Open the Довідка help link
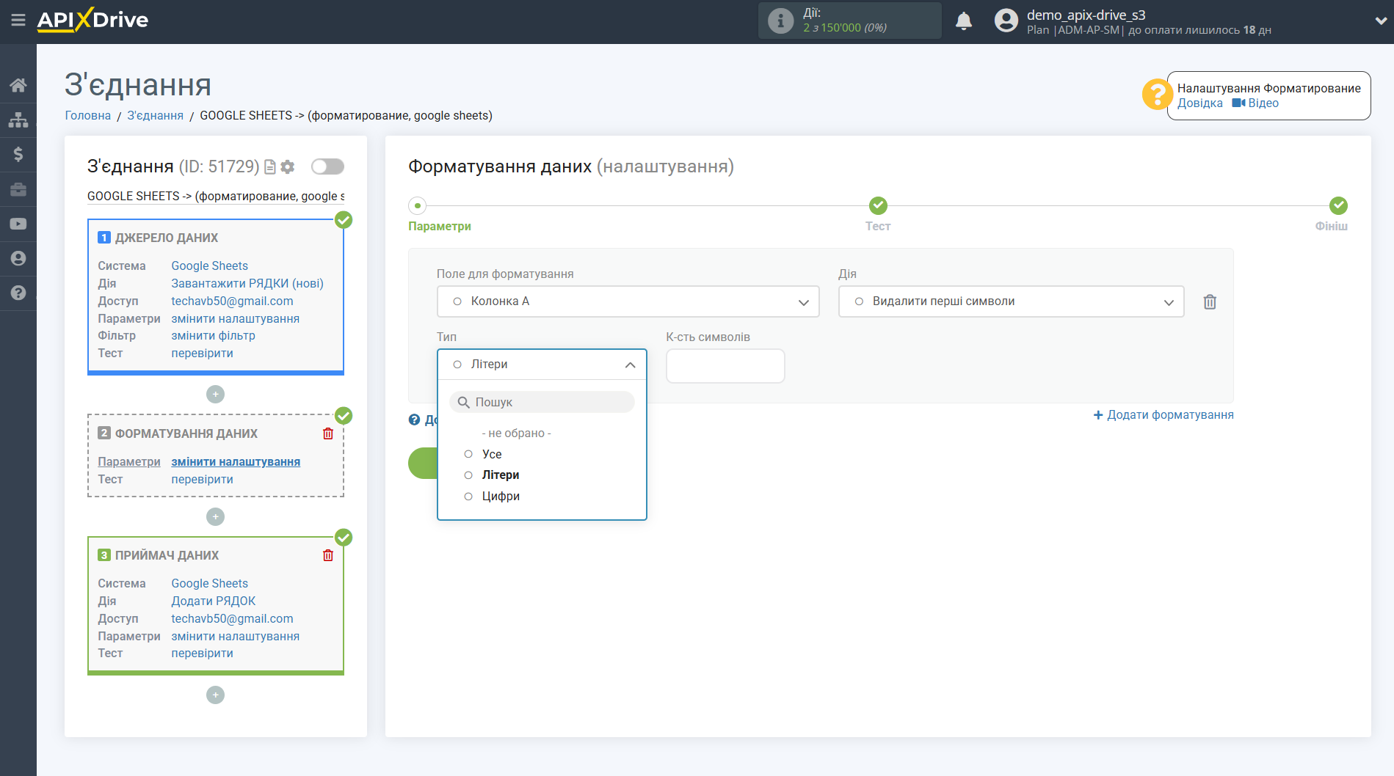 pyautogui.click(x=1199, y=103)
